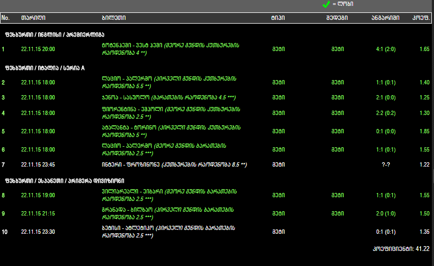This screenshot has width=434, height=266.
Task: Click the ანგარიში column header
Action: tap(385, 18)
